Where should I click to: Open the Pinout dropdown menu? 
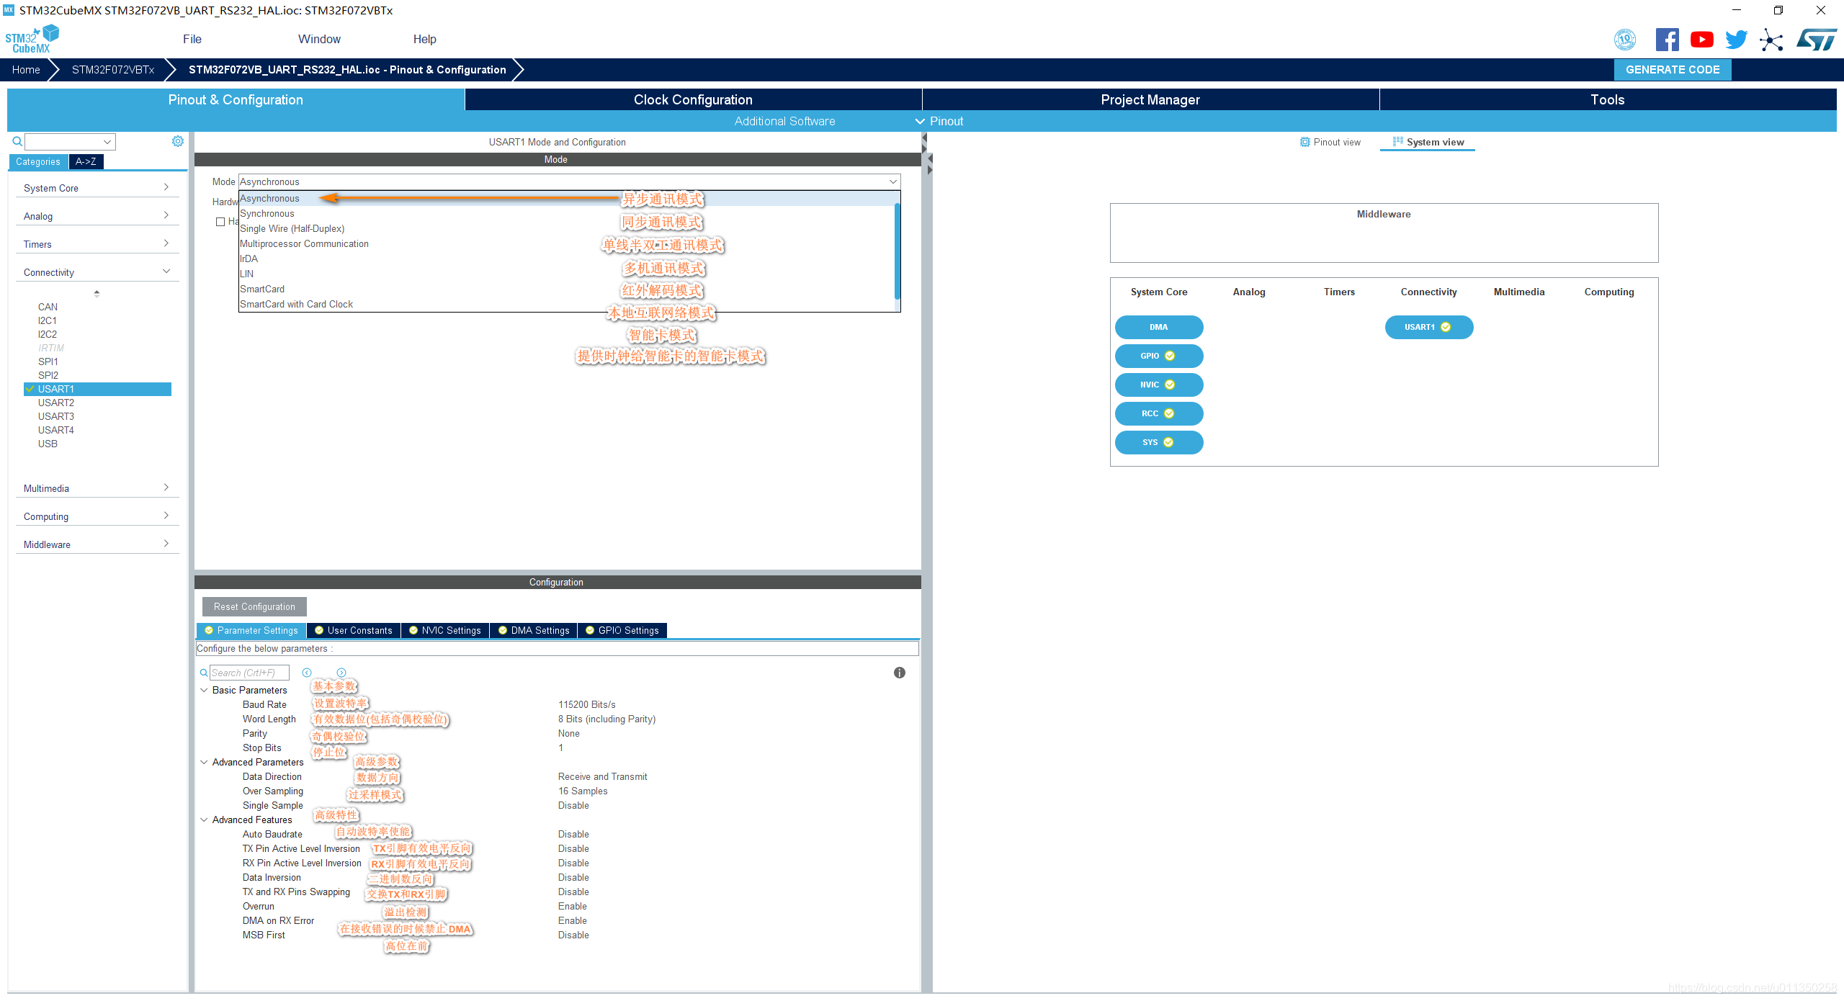[939, 121]
